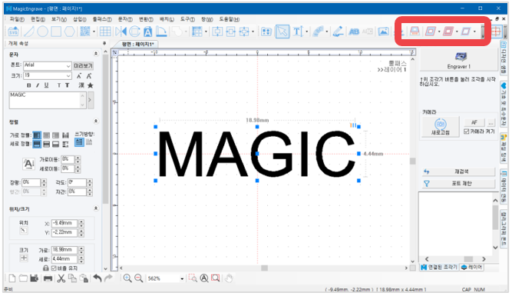Select horizontal writing direction under 쓰기방향
Image resolution: width=512 pixels, height=296 pixels.
(x=79, y=142)
